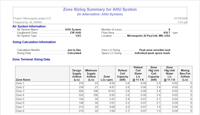Click the time '3:23 pm'
This screenshot has width=200, height=115.
pos(183,22)
